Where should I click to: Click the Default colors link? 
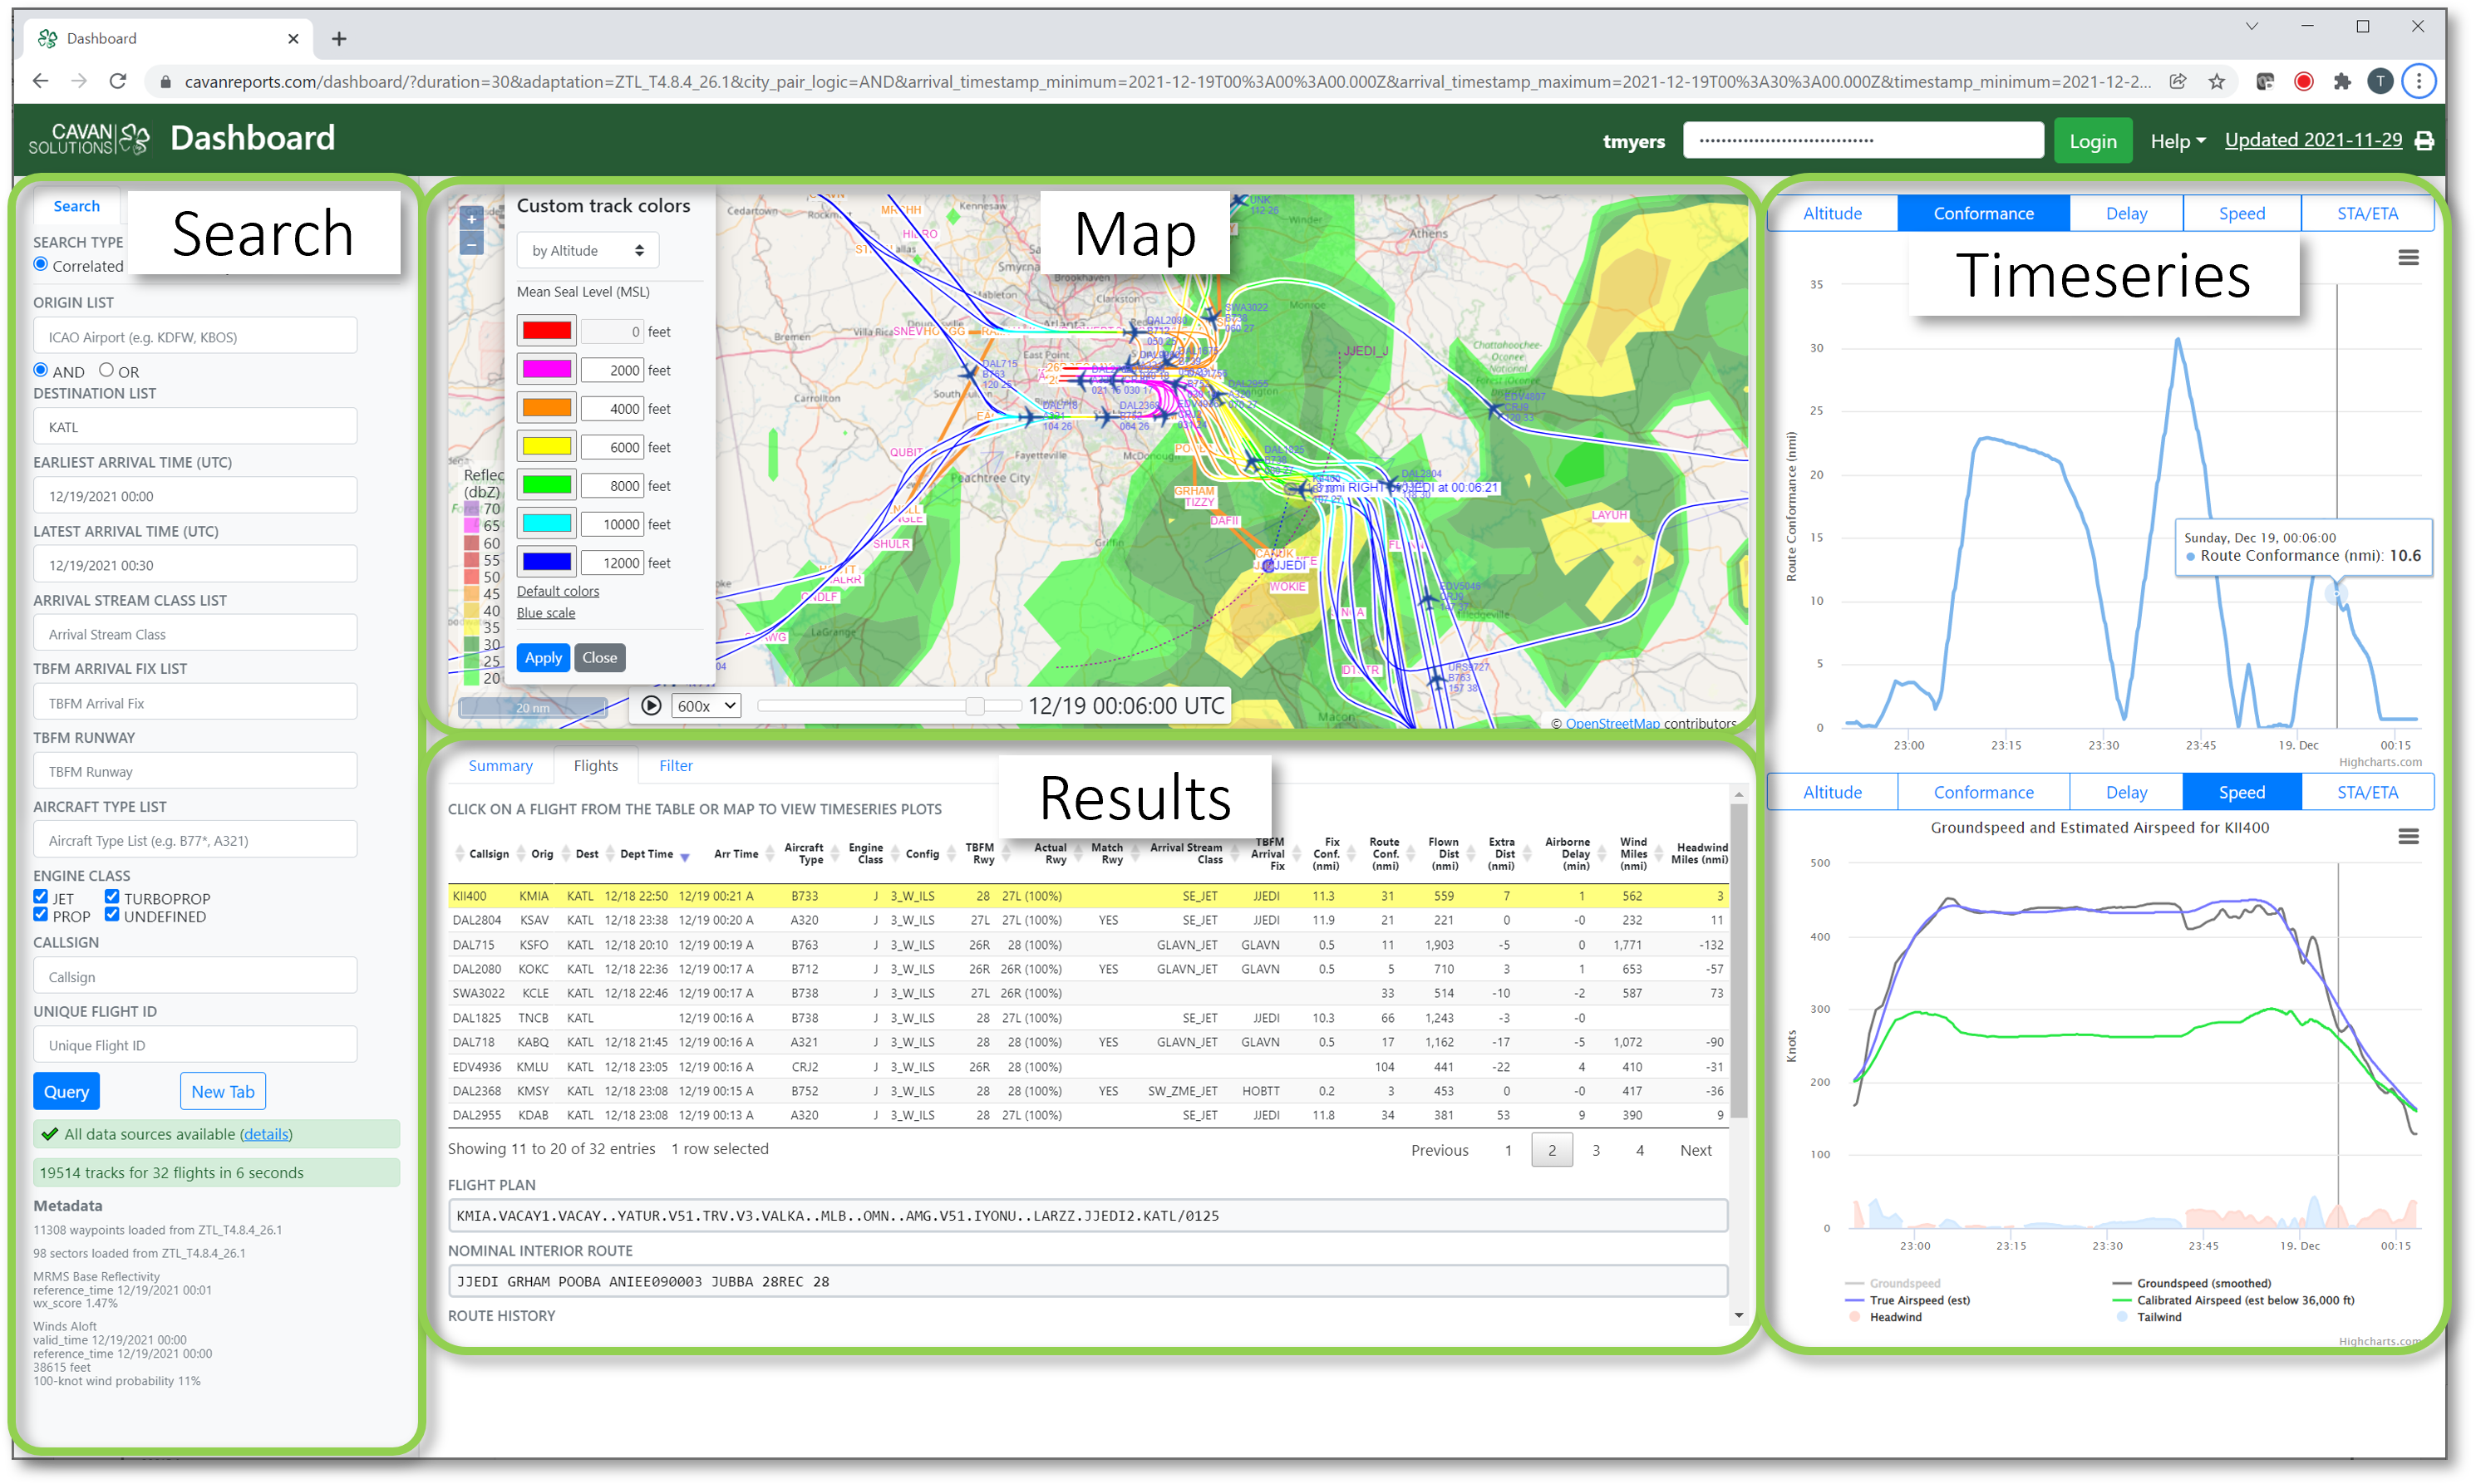[557, 591]
